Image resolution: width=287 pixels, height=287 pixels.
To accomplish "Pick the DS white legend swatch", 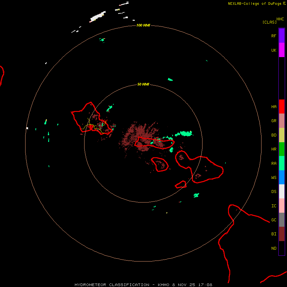I will click(x=282, y=191).
